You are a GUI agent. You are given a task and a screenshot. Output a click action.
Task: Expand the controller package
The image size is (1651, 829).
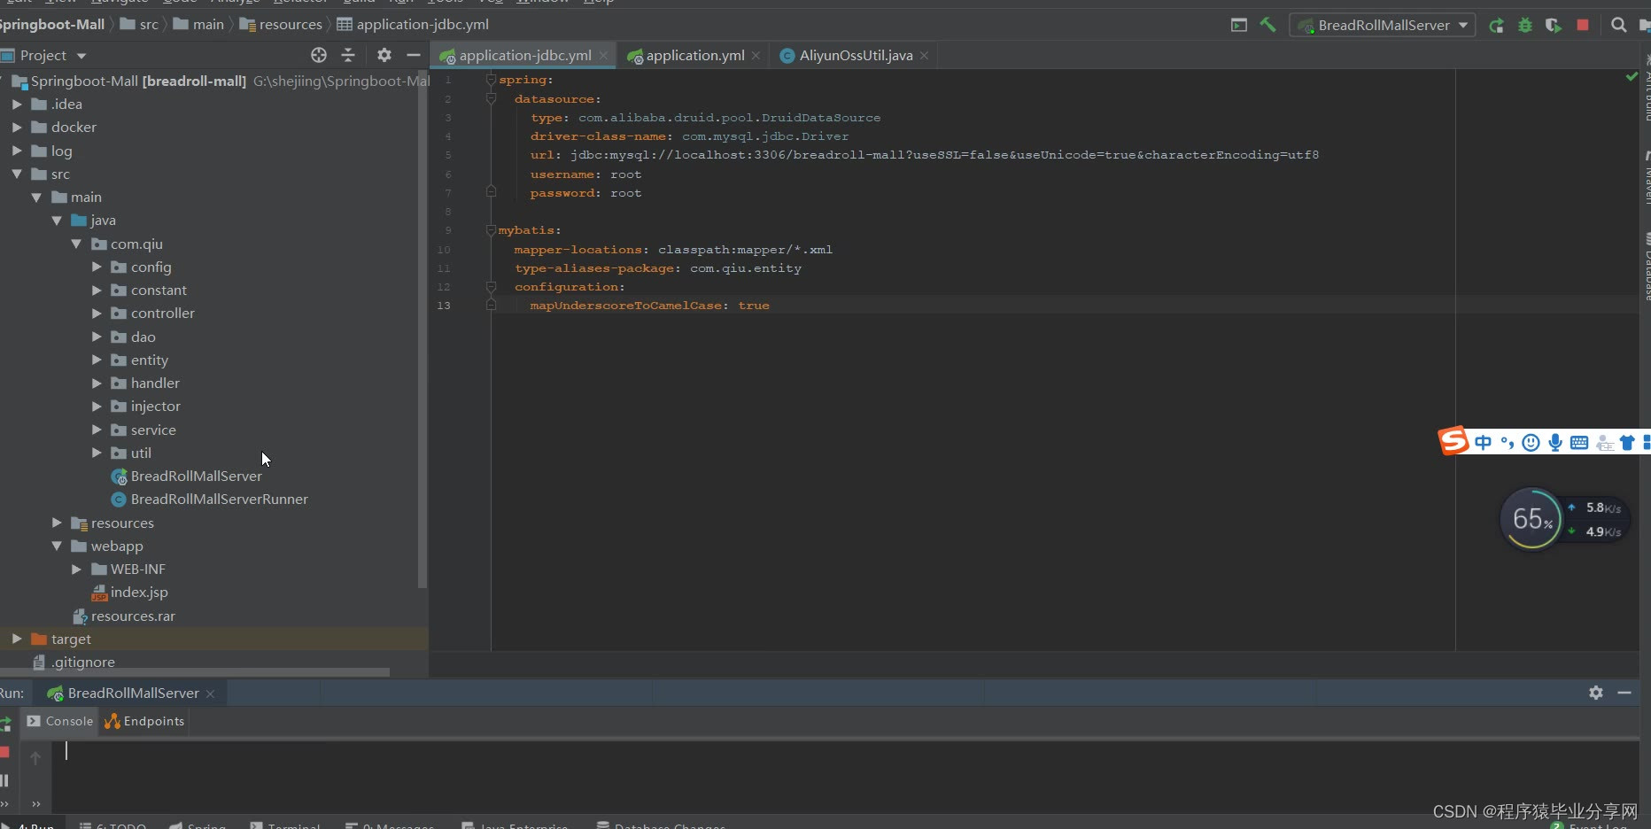(x=97, y=313)
